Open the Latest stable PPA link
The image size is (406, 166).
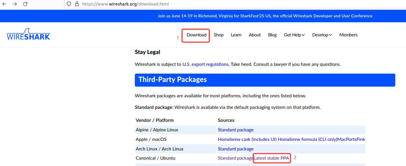[271, 158]
